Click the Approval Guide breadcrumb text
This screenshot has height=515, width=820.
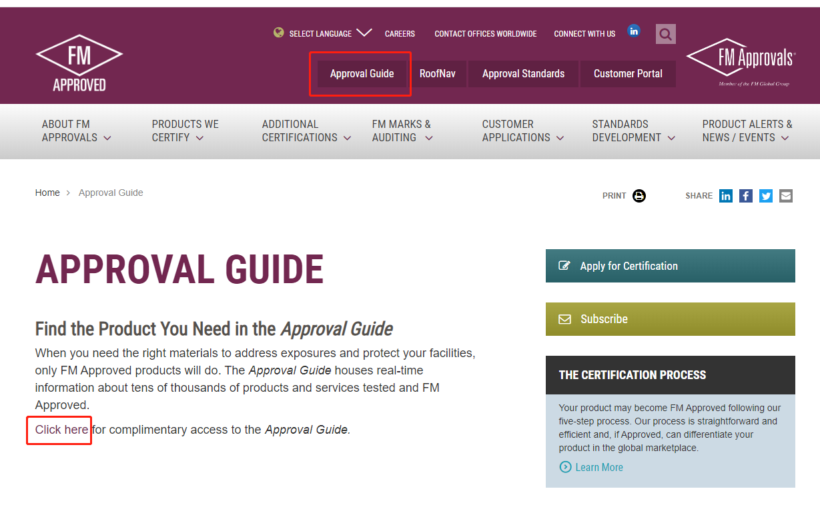point(111,193)
